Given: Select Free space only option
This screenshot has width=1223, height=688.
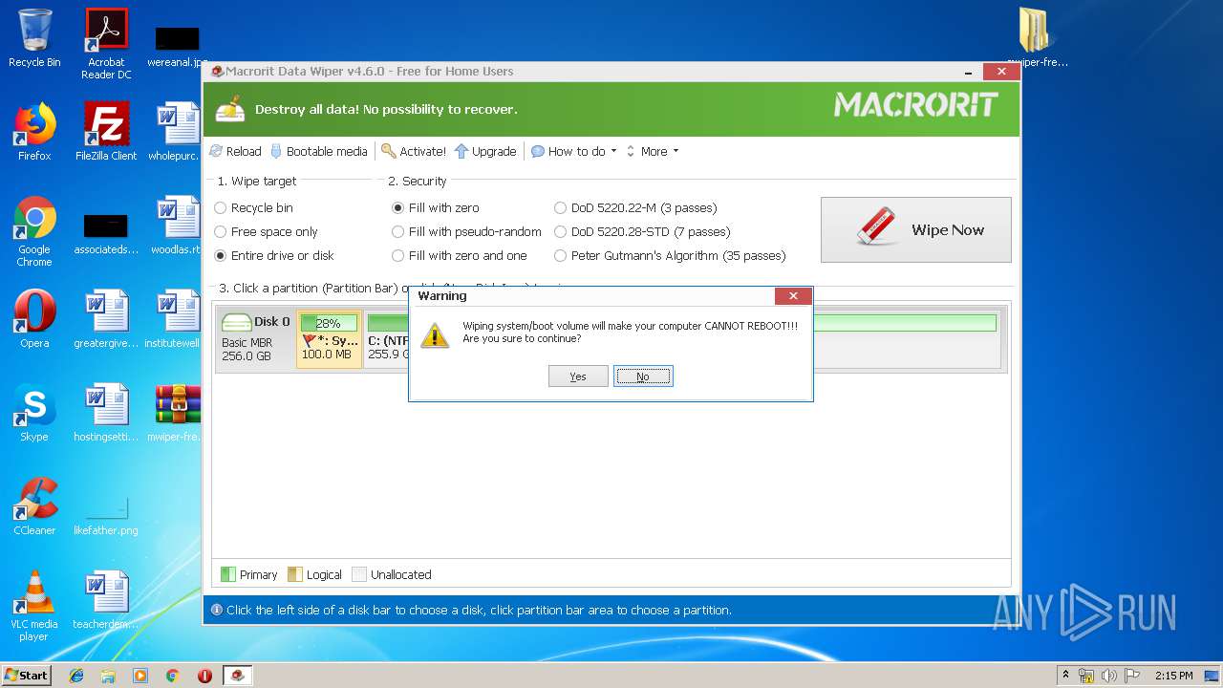Looking at the screenshot, I should (x=266, y=231).
